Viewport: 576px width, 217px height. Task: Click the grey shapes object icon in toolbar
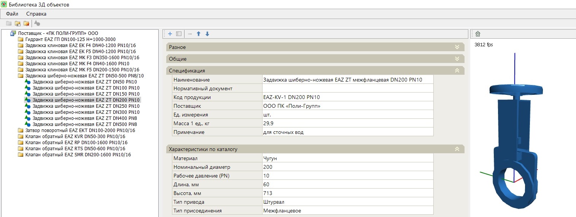(x=37, y=23)
